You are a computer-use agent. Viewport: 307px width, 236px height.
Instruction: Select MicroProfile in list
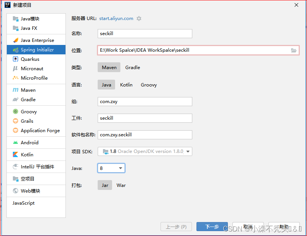pos(36,78)
